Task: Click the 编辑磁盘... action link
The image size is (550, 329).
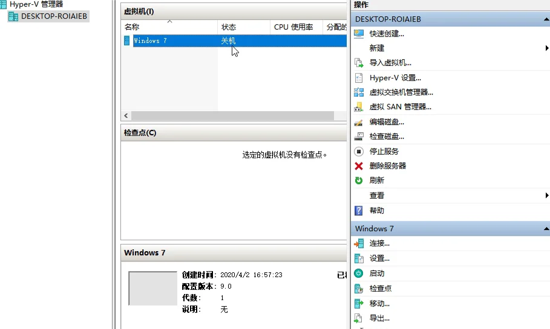Action: pos(387,122)
